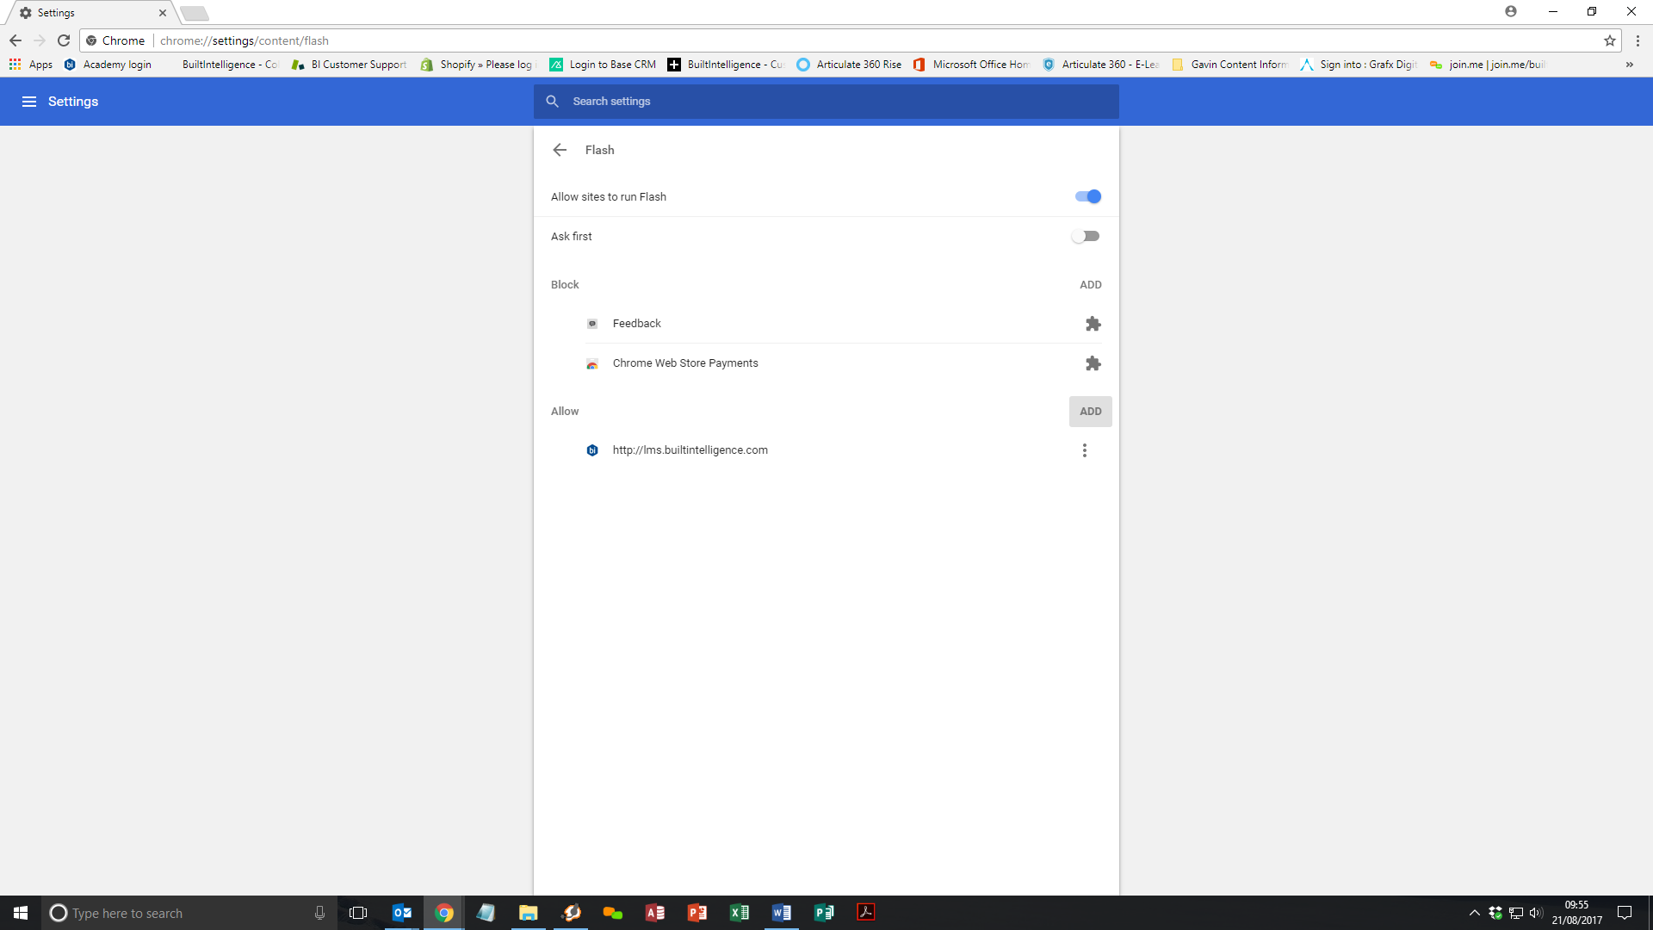This screenshot has height=930, width=1653.
Task: Open Excel from the Windows taskbar
Action: pos(740,913)
